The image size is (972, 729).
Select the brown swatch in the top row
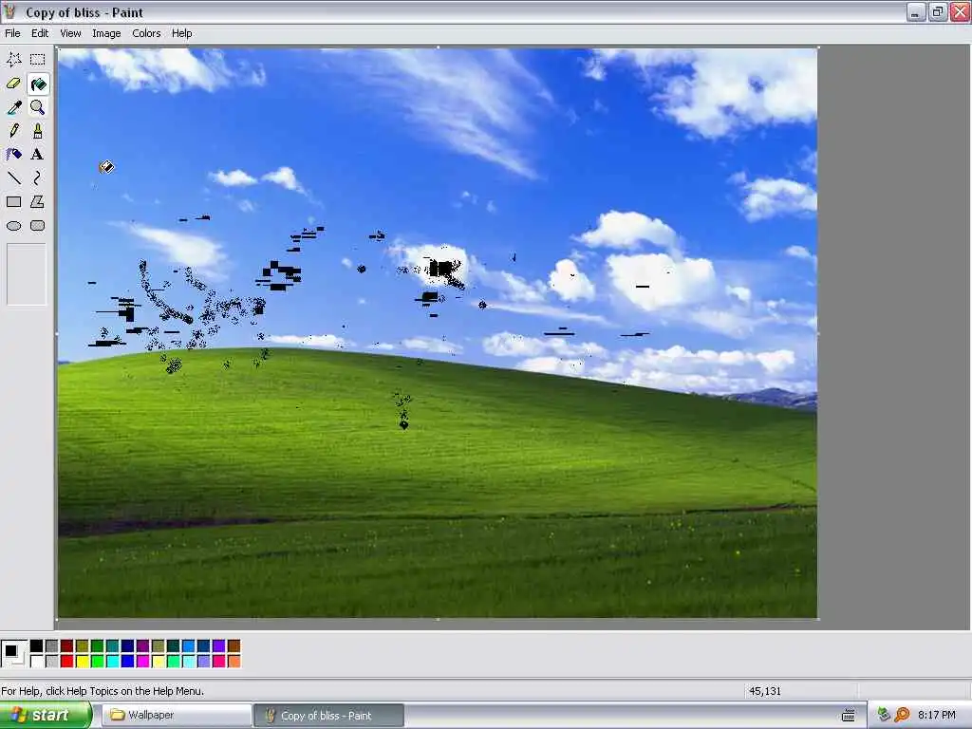234,645
